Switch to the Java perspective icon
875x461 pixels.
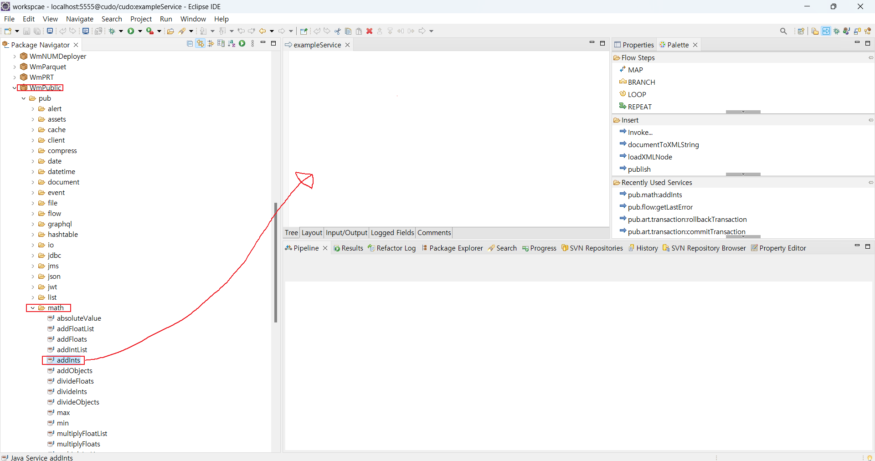point(847,31)
